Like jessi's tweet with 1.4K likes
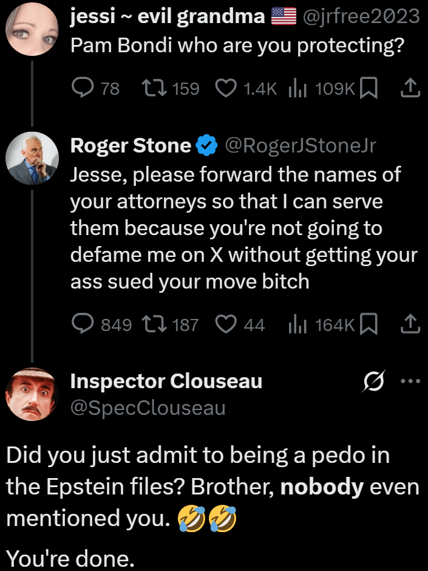 226,89
